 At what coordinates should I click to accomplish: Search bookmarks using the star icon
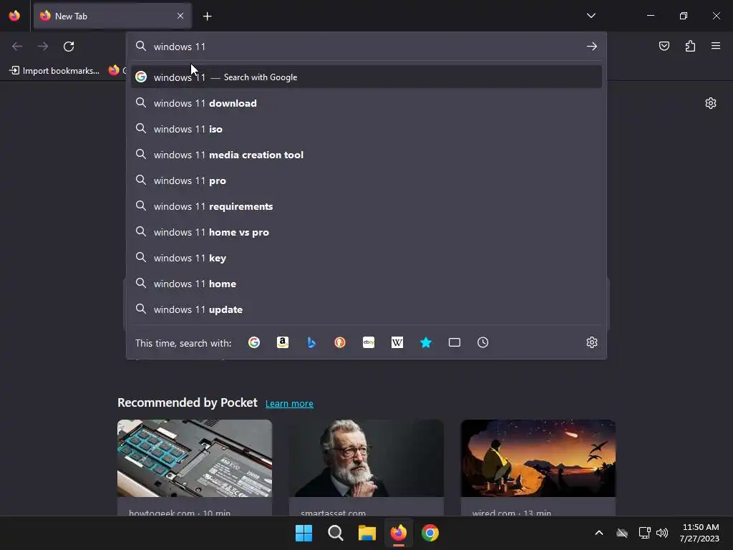[x=426, y=343]
